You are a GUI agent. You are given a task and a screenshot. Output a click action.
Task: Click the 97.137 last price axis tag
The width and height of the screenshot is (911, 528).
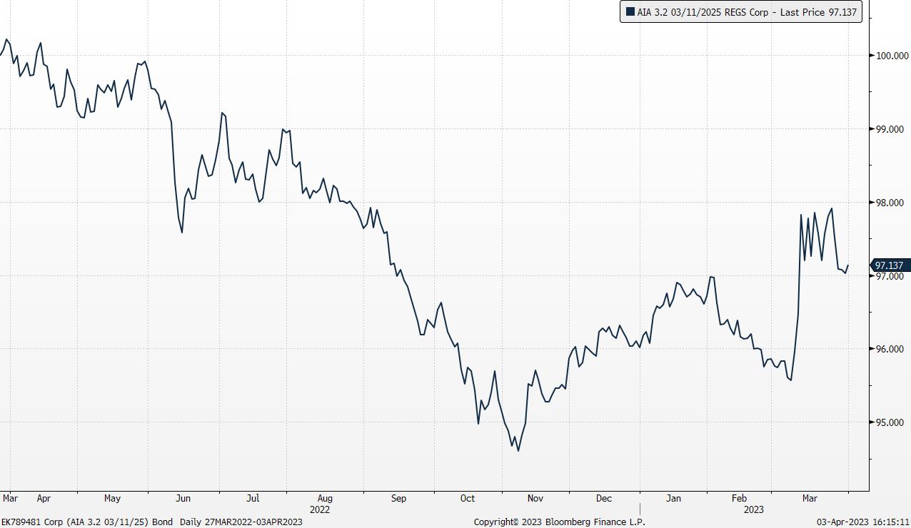(890, 265)
